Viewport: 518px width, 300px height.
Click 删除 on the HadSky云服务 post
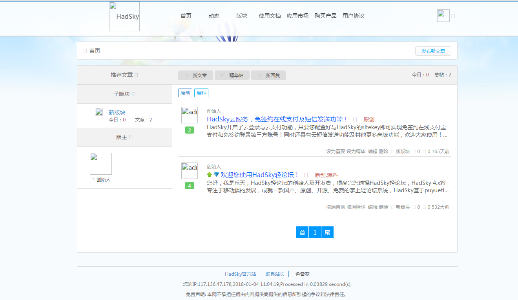[x=383, y=152]
